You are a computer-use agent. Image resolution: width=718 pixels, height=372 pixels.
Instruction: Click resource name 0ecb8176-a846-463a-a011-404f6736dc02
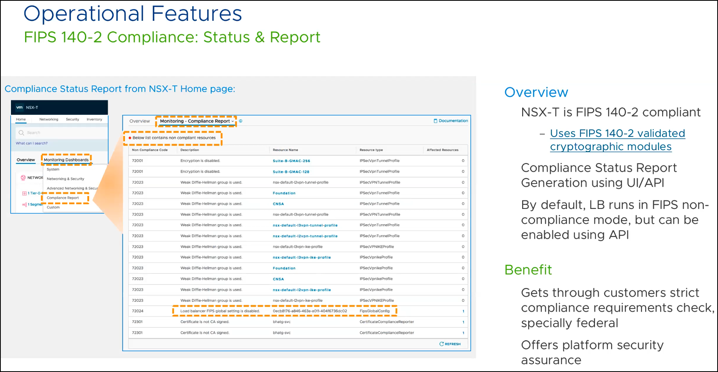[x=310, y=311]
